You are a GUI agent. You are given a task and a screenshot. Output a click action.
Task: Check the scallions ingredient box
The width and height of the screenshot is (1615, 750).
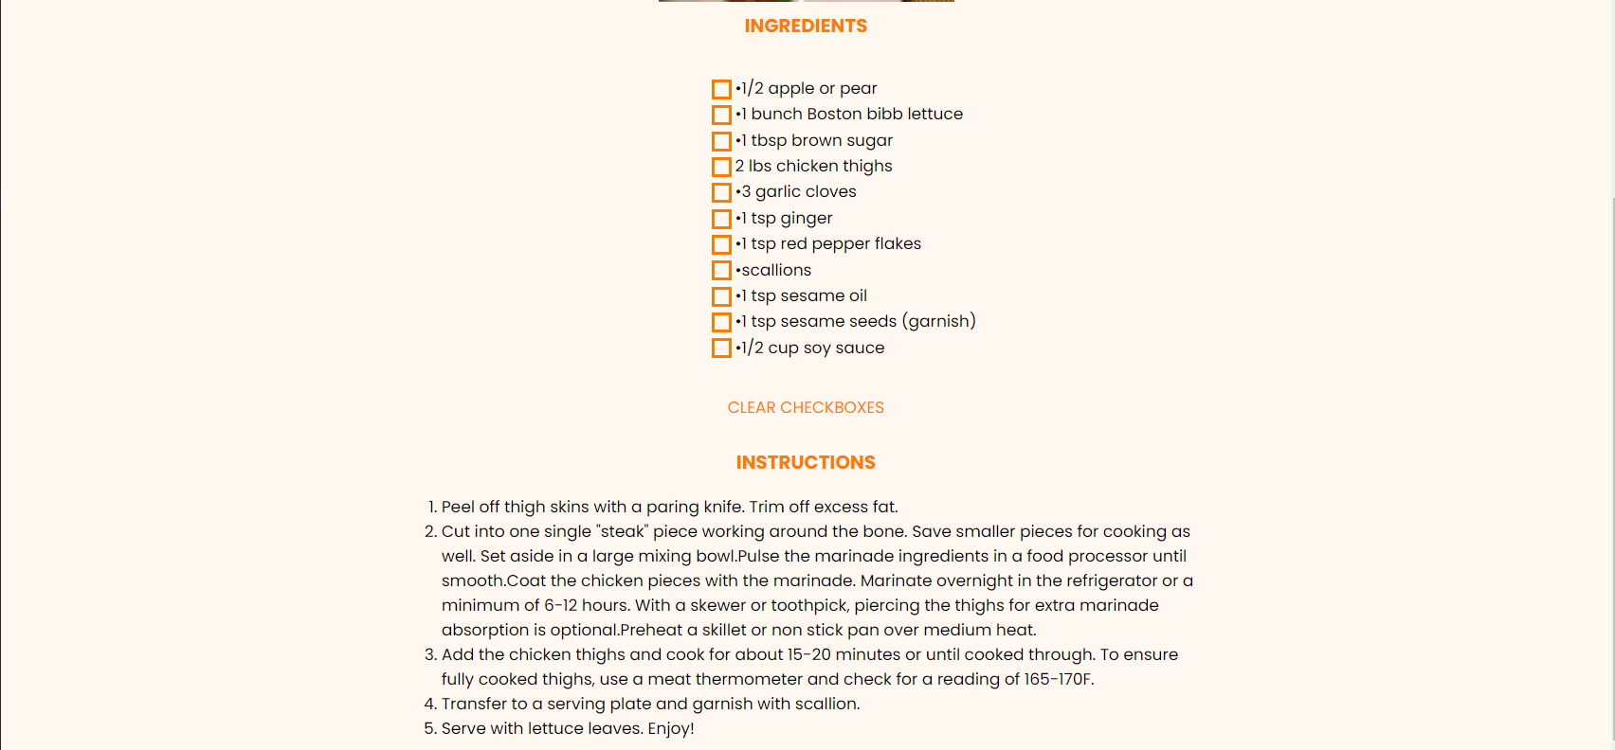tap(721, 270)
